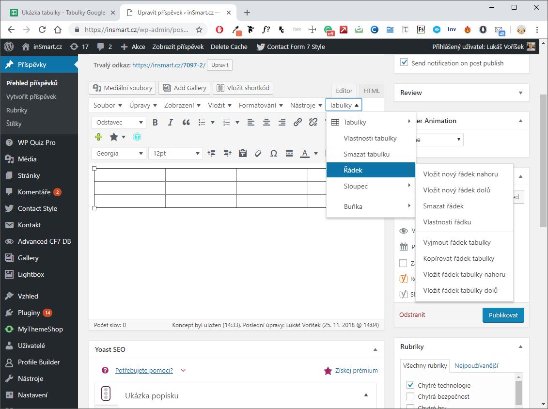Image resolution: width=548 pixels, height=409 pixels.
Task: Uncheck the Chytré technologie category
Action: click(x=410, y=386)
